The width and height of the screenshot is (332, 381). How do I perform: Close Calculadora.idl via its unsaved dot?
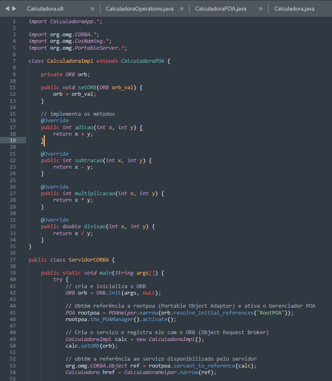(93, 9)
